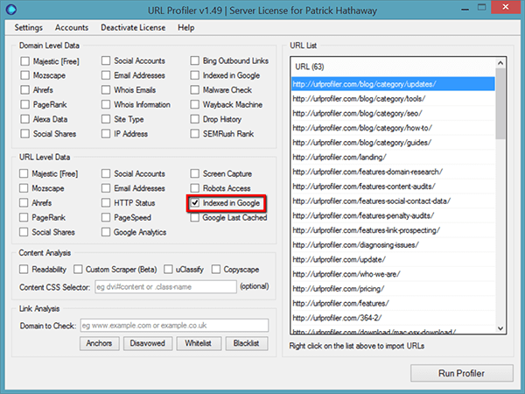Click the URL Profiler app icon
525x394 pixels.
point(11,10)
